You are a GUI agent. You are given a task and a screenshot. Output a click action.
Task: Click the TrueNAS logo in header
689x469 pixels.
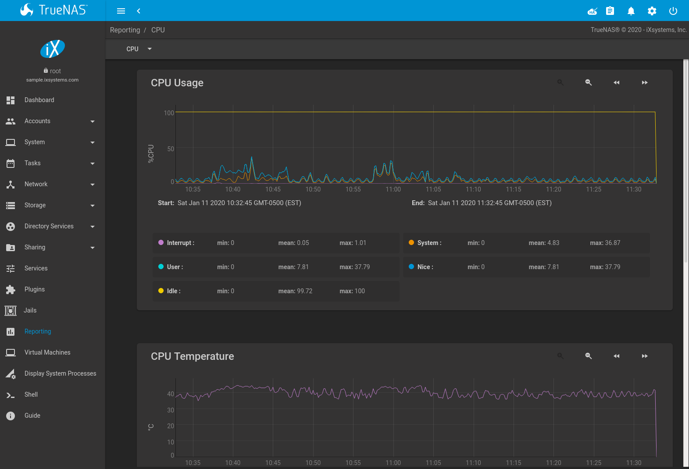click(54, 10)
